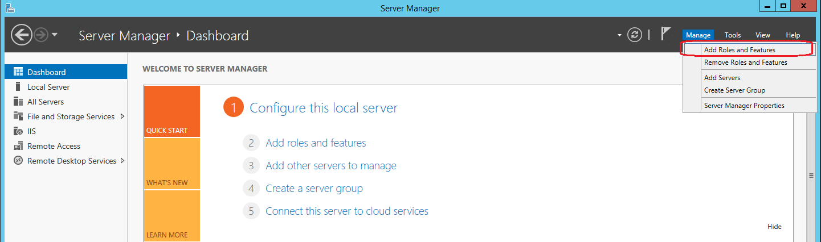The image size is (821, 242).
Task: Click Add other servers to manage link
Action: pos(330,166)
